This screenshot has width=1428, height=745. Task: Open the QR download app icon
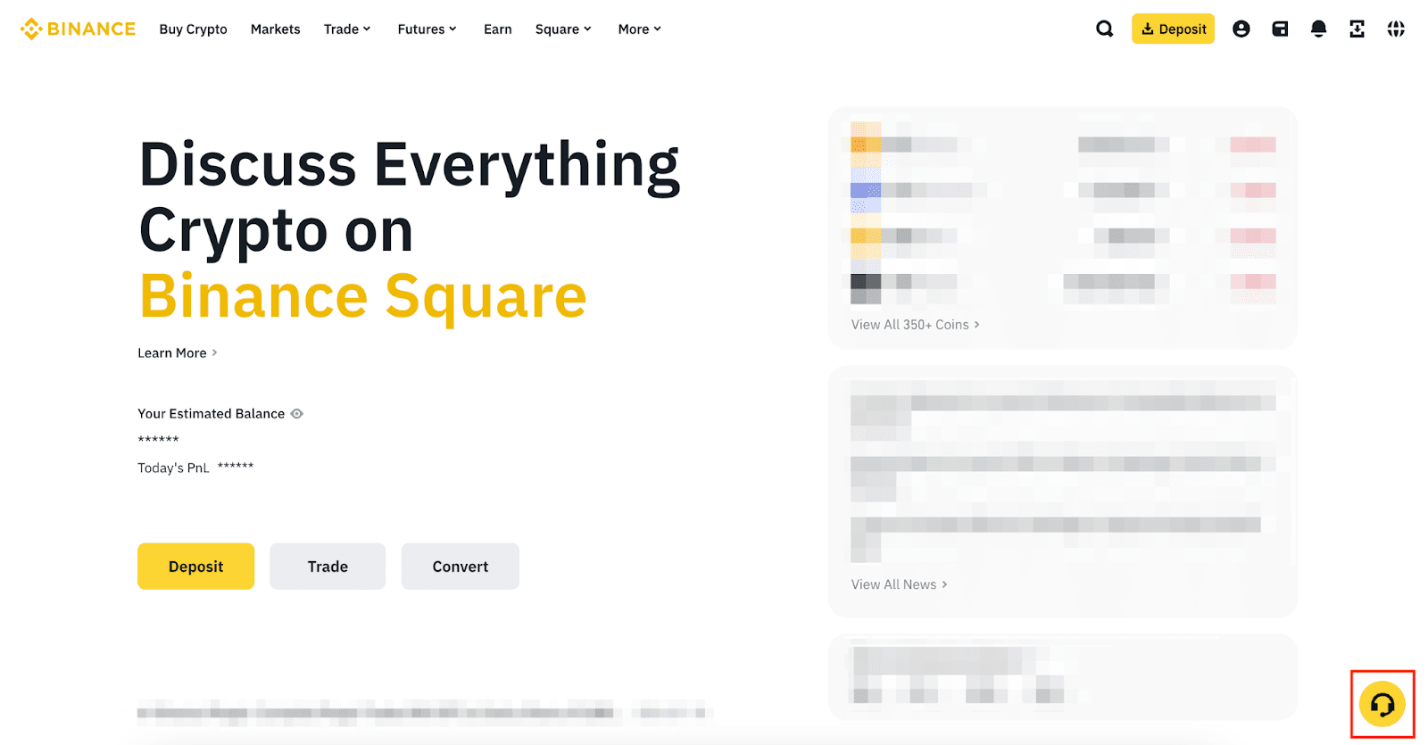click(x=1357, y=29)
